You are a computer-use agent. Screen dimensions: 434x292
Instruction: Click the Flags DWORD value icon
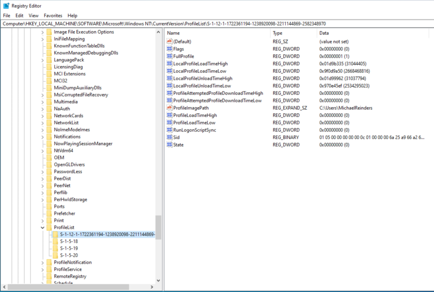[x=170, y=49]
